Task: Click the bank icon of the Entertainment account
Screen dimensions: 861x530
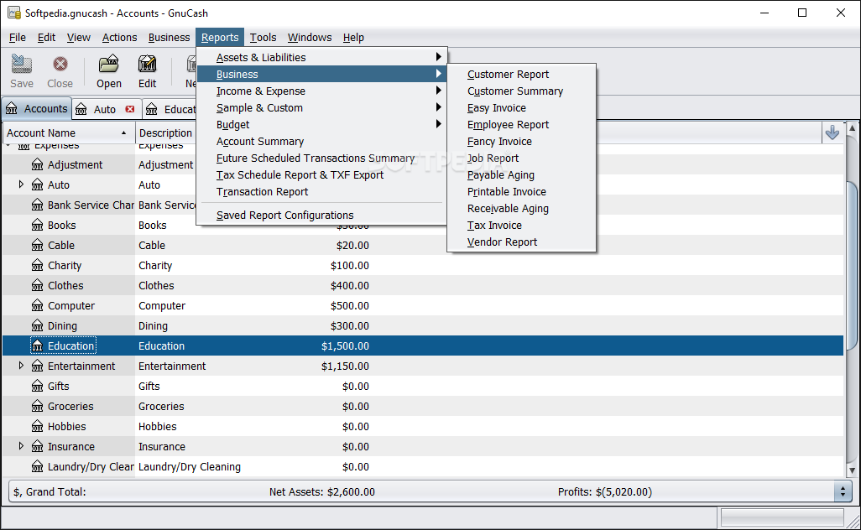Action: [37, 366]
